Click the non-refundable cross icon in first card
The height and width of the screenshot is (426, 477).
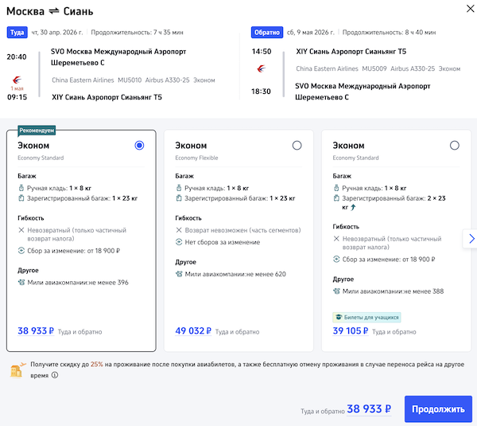(x=21, y=229)
